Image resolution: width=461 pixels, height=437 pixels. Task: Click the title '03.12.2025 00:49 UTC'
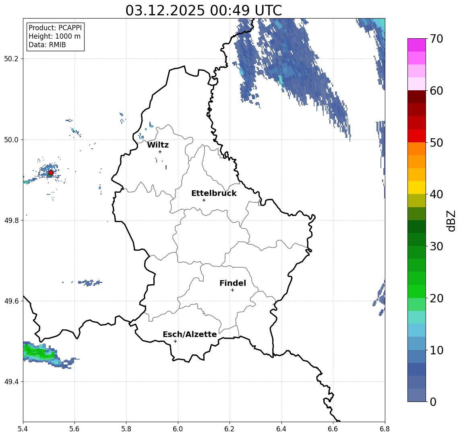204,10
